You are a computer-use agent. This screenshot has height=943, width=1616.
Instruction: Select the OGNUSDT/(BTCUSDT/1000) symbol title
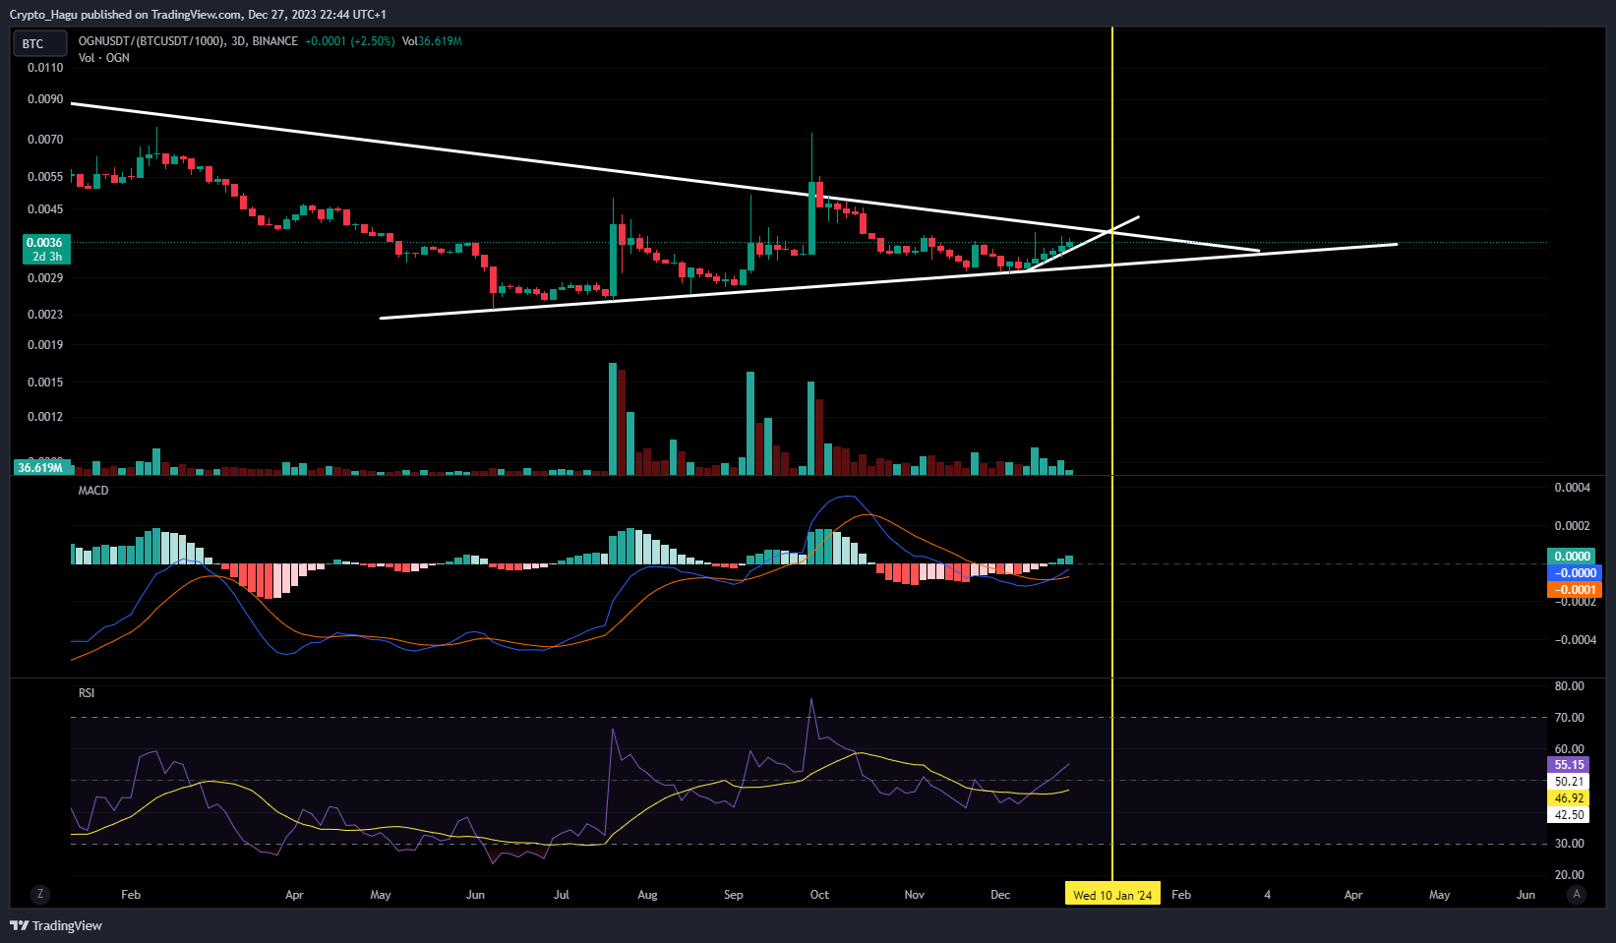151,41
